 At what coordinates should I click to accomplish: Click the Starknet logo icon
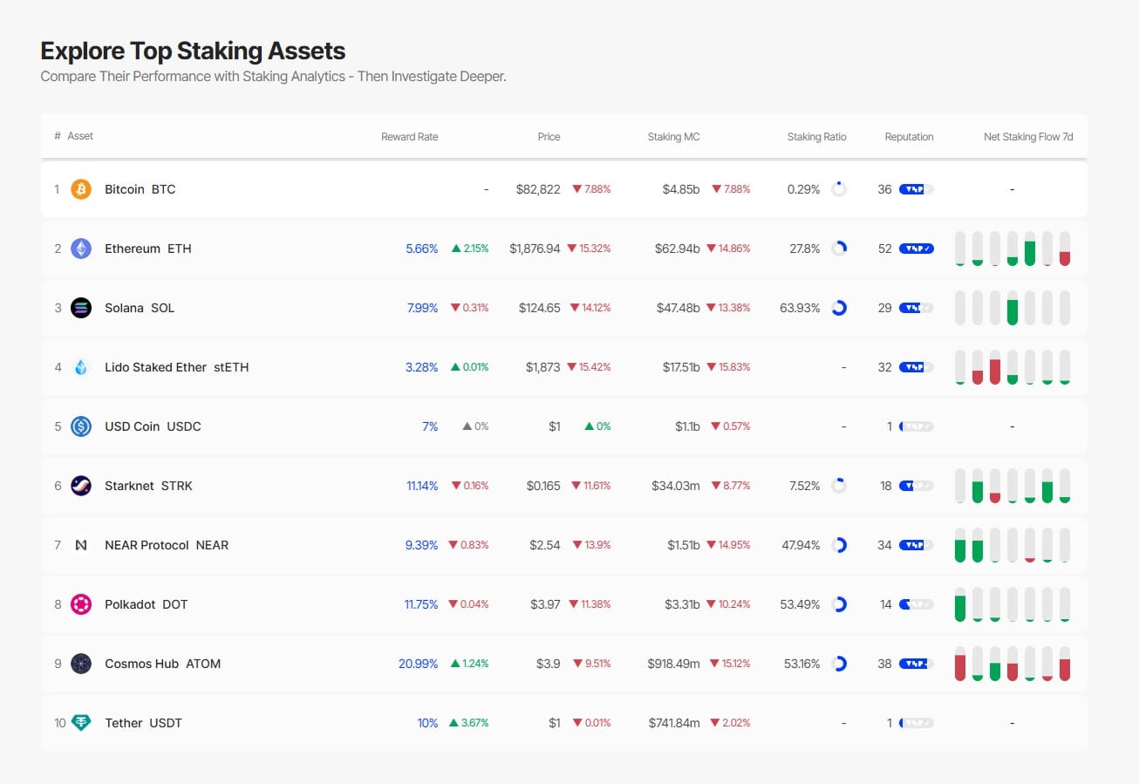[81, 486]
